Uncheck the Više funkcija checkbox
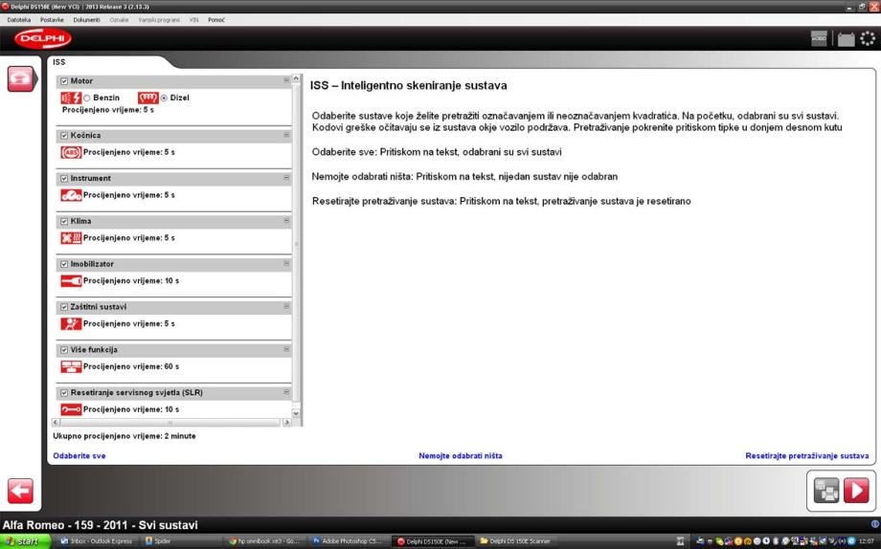This screenshot has width=881, height=549. (64, 350)
